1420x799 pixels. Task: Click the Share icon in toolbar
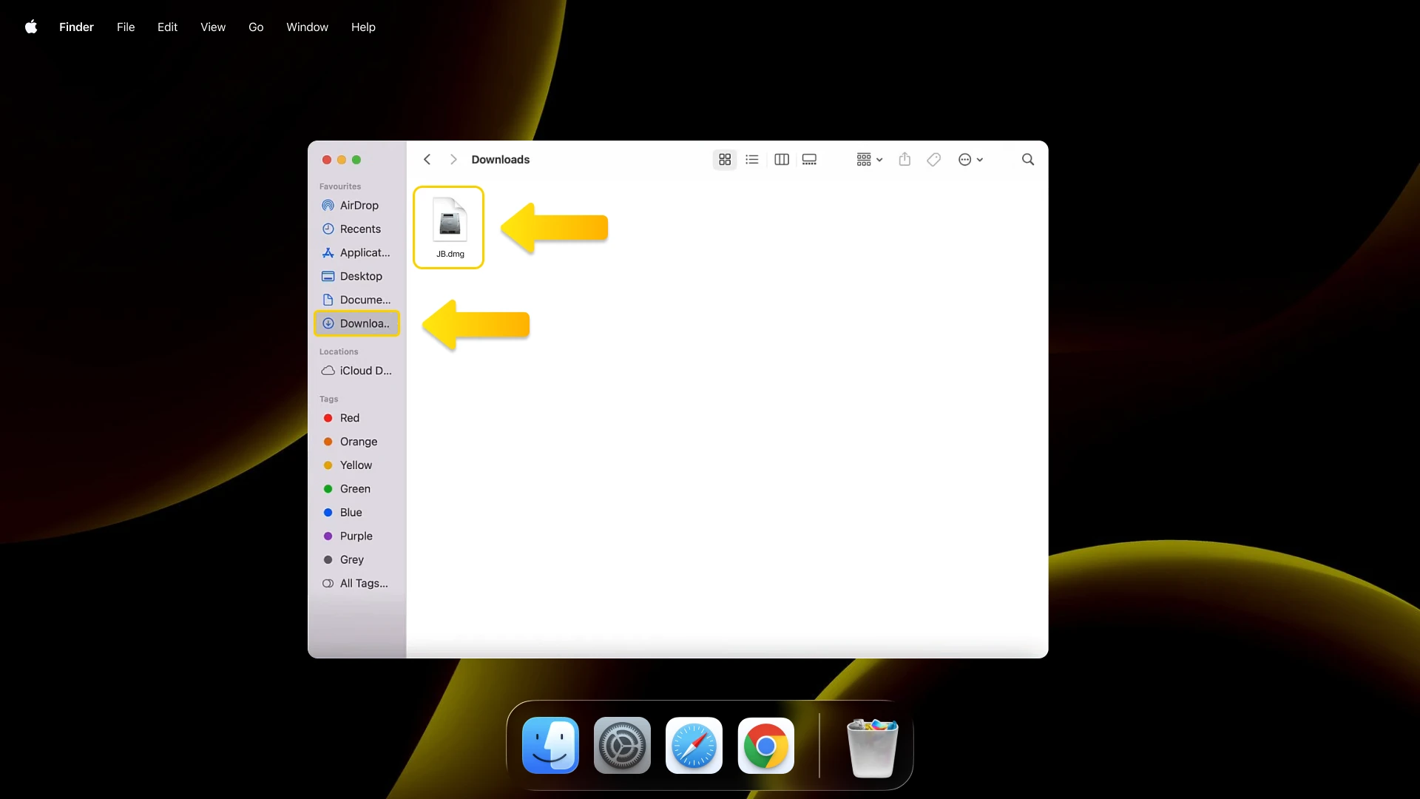[905, 159]
